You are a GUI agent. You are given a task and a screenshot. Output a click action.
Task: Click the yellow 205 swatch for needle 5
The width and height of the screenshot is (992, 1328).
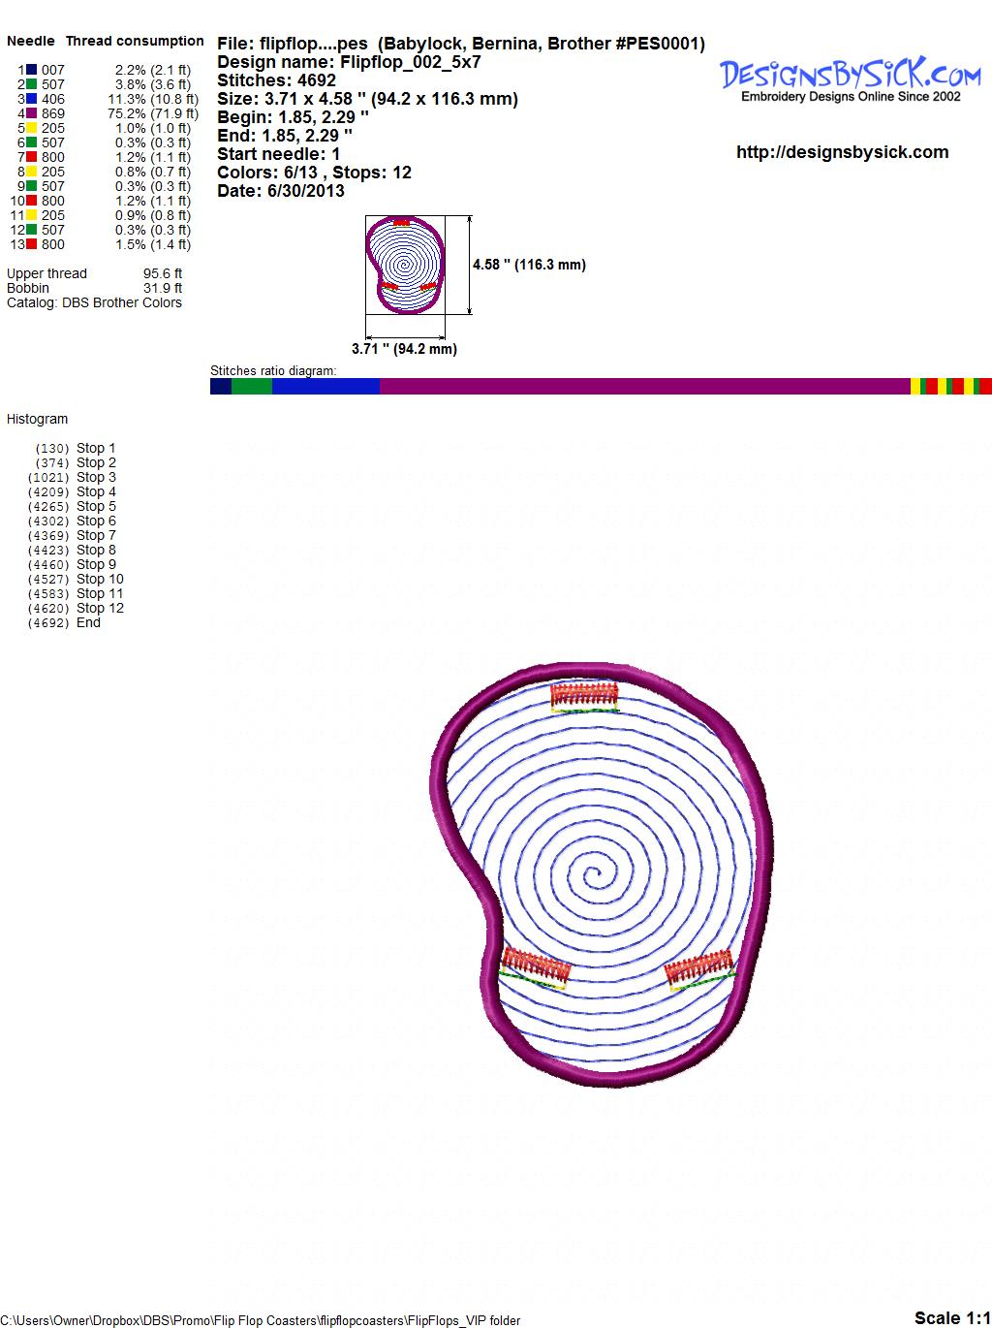pos(32,128)
